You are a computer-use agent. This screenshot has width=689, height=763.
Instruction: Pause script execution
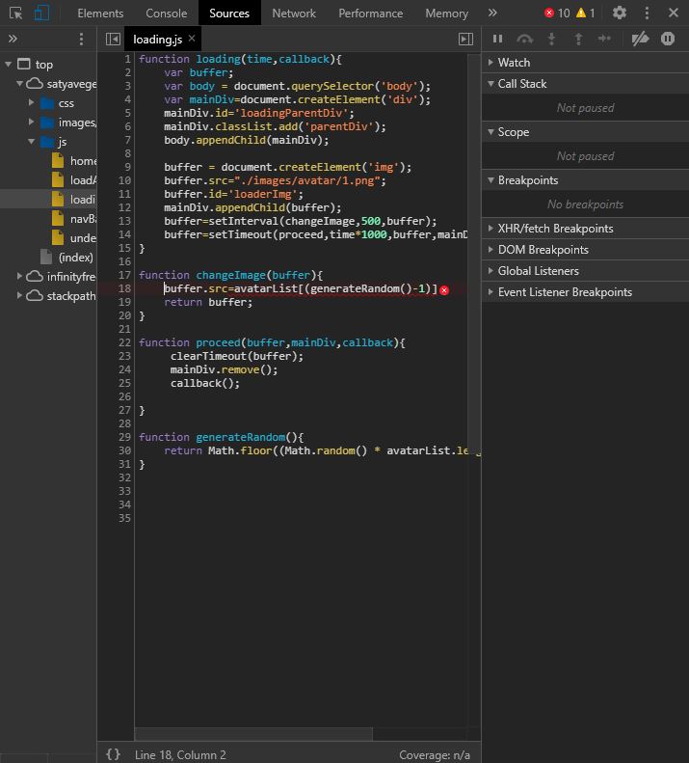(x=497, y=39)
